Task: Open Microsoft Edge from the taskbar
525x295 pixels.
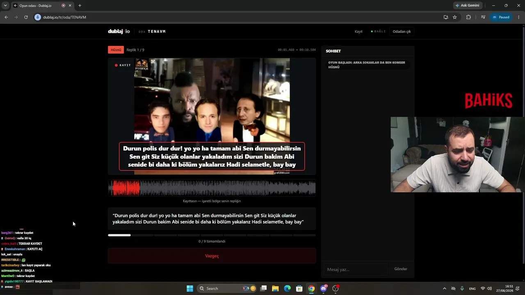Action: pos(288,288)
